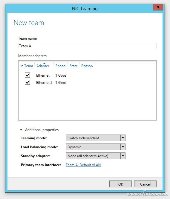Open the Switch Independent teaming mode combo box
The image size is (170, 199).
(x=96, y=138)
